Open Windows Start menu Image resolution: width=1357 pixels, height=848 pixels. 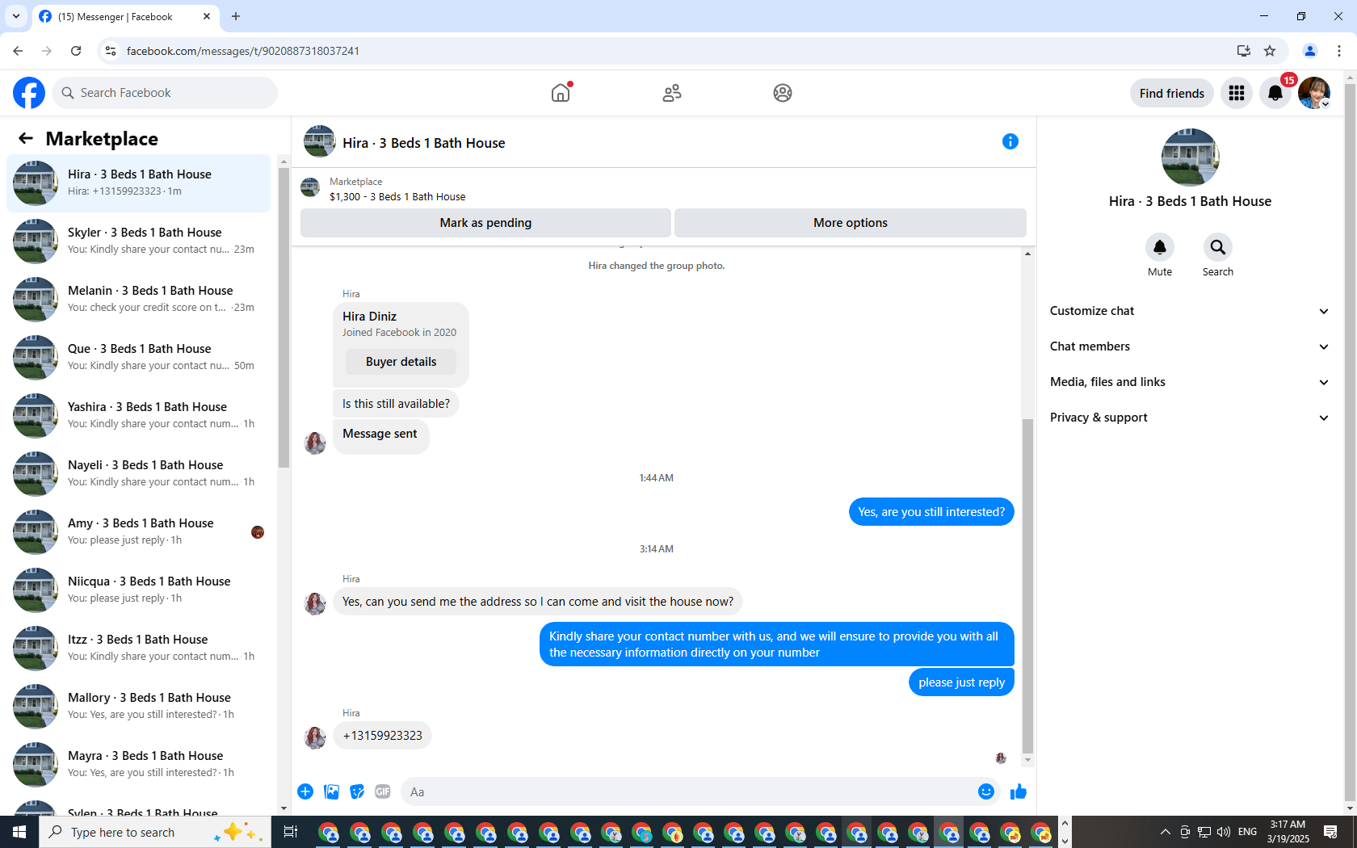[x=19, y=832]
